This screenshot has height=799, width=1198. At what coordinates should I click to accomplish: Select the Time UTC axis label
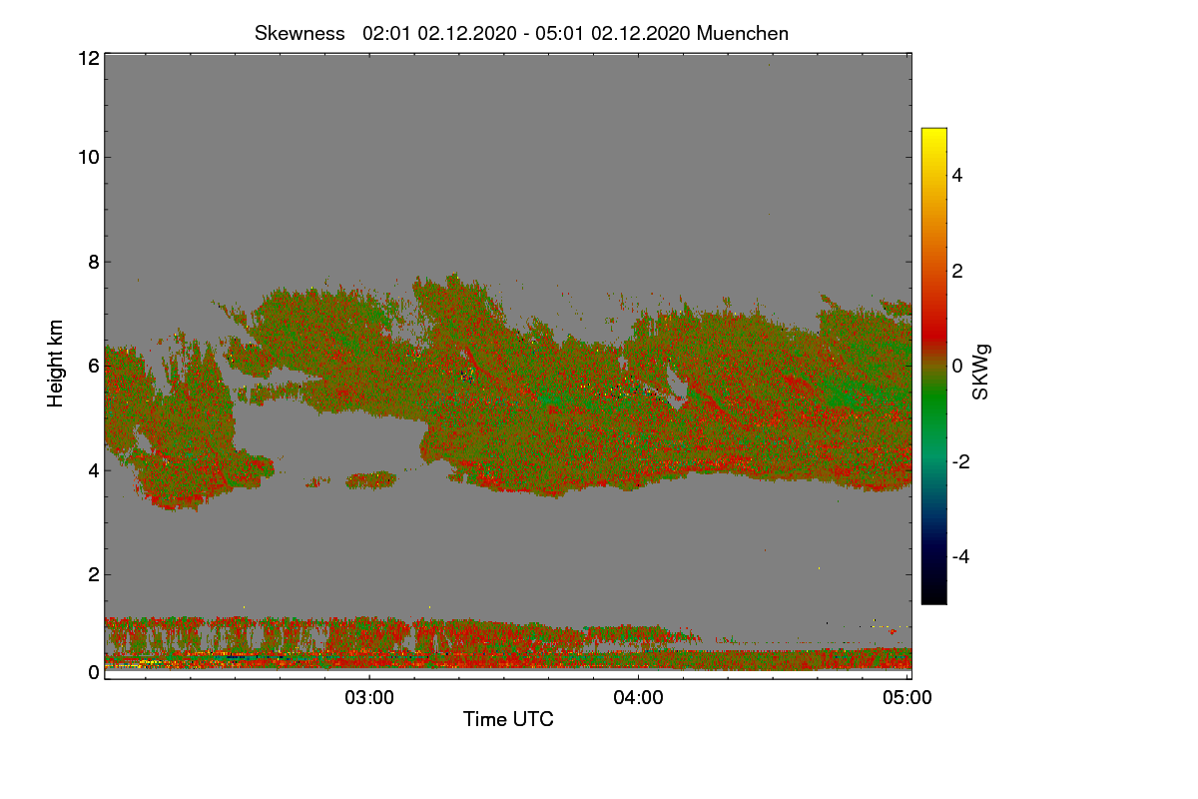508,718
